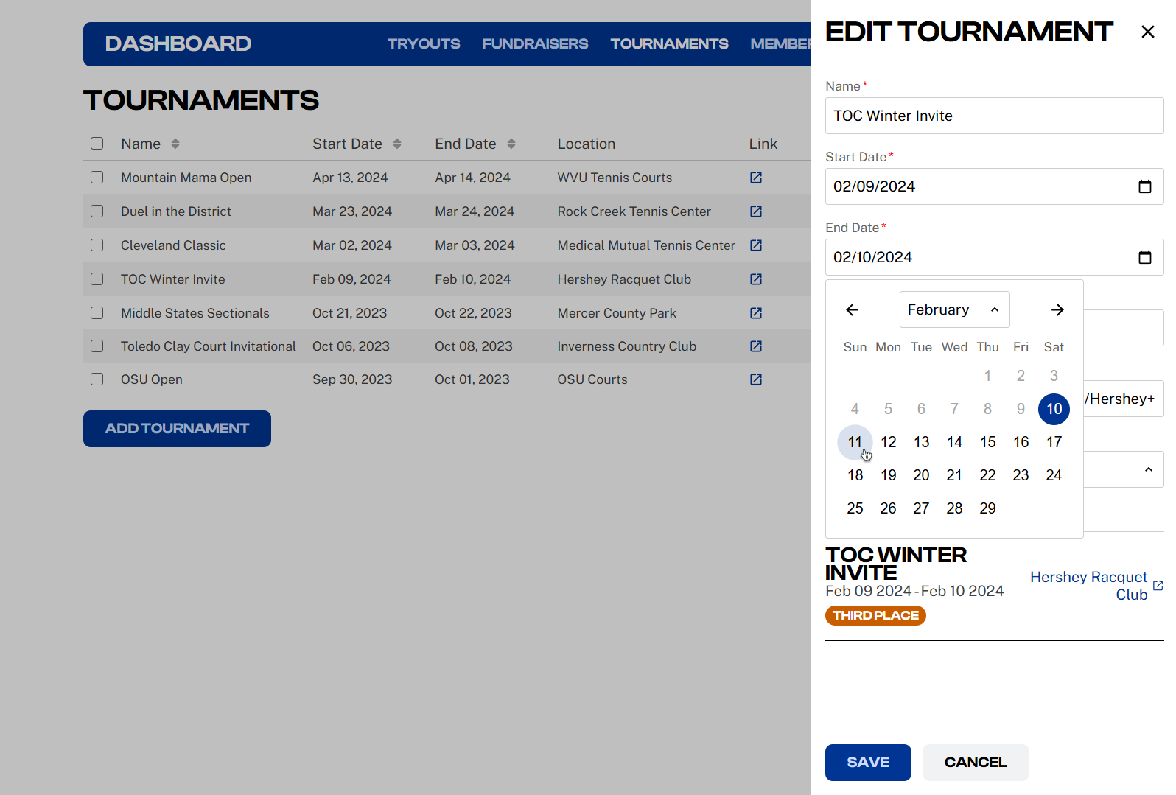Expand the February month dropdown
The height and width of the screenshot is (795, 1176).
[954, 309]
